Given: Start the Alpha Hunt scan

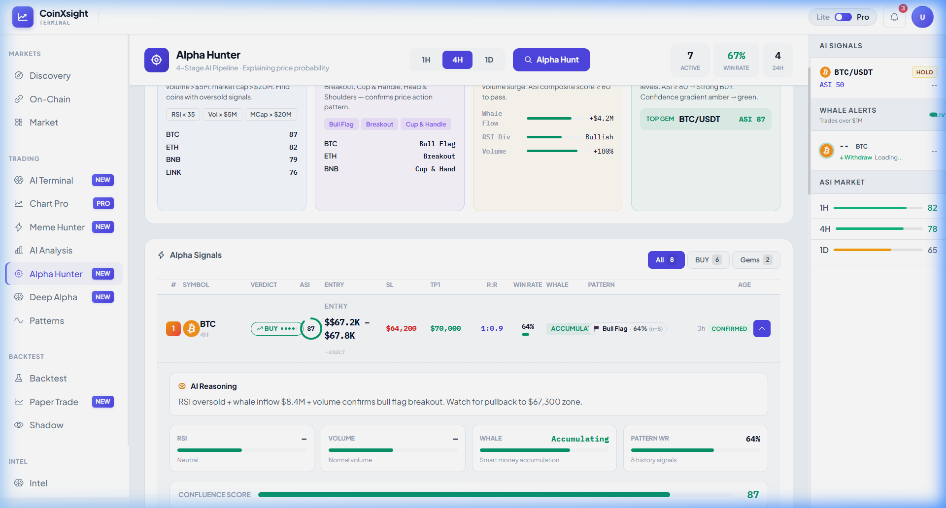Looking at the screenshot, I should (551, 60).
